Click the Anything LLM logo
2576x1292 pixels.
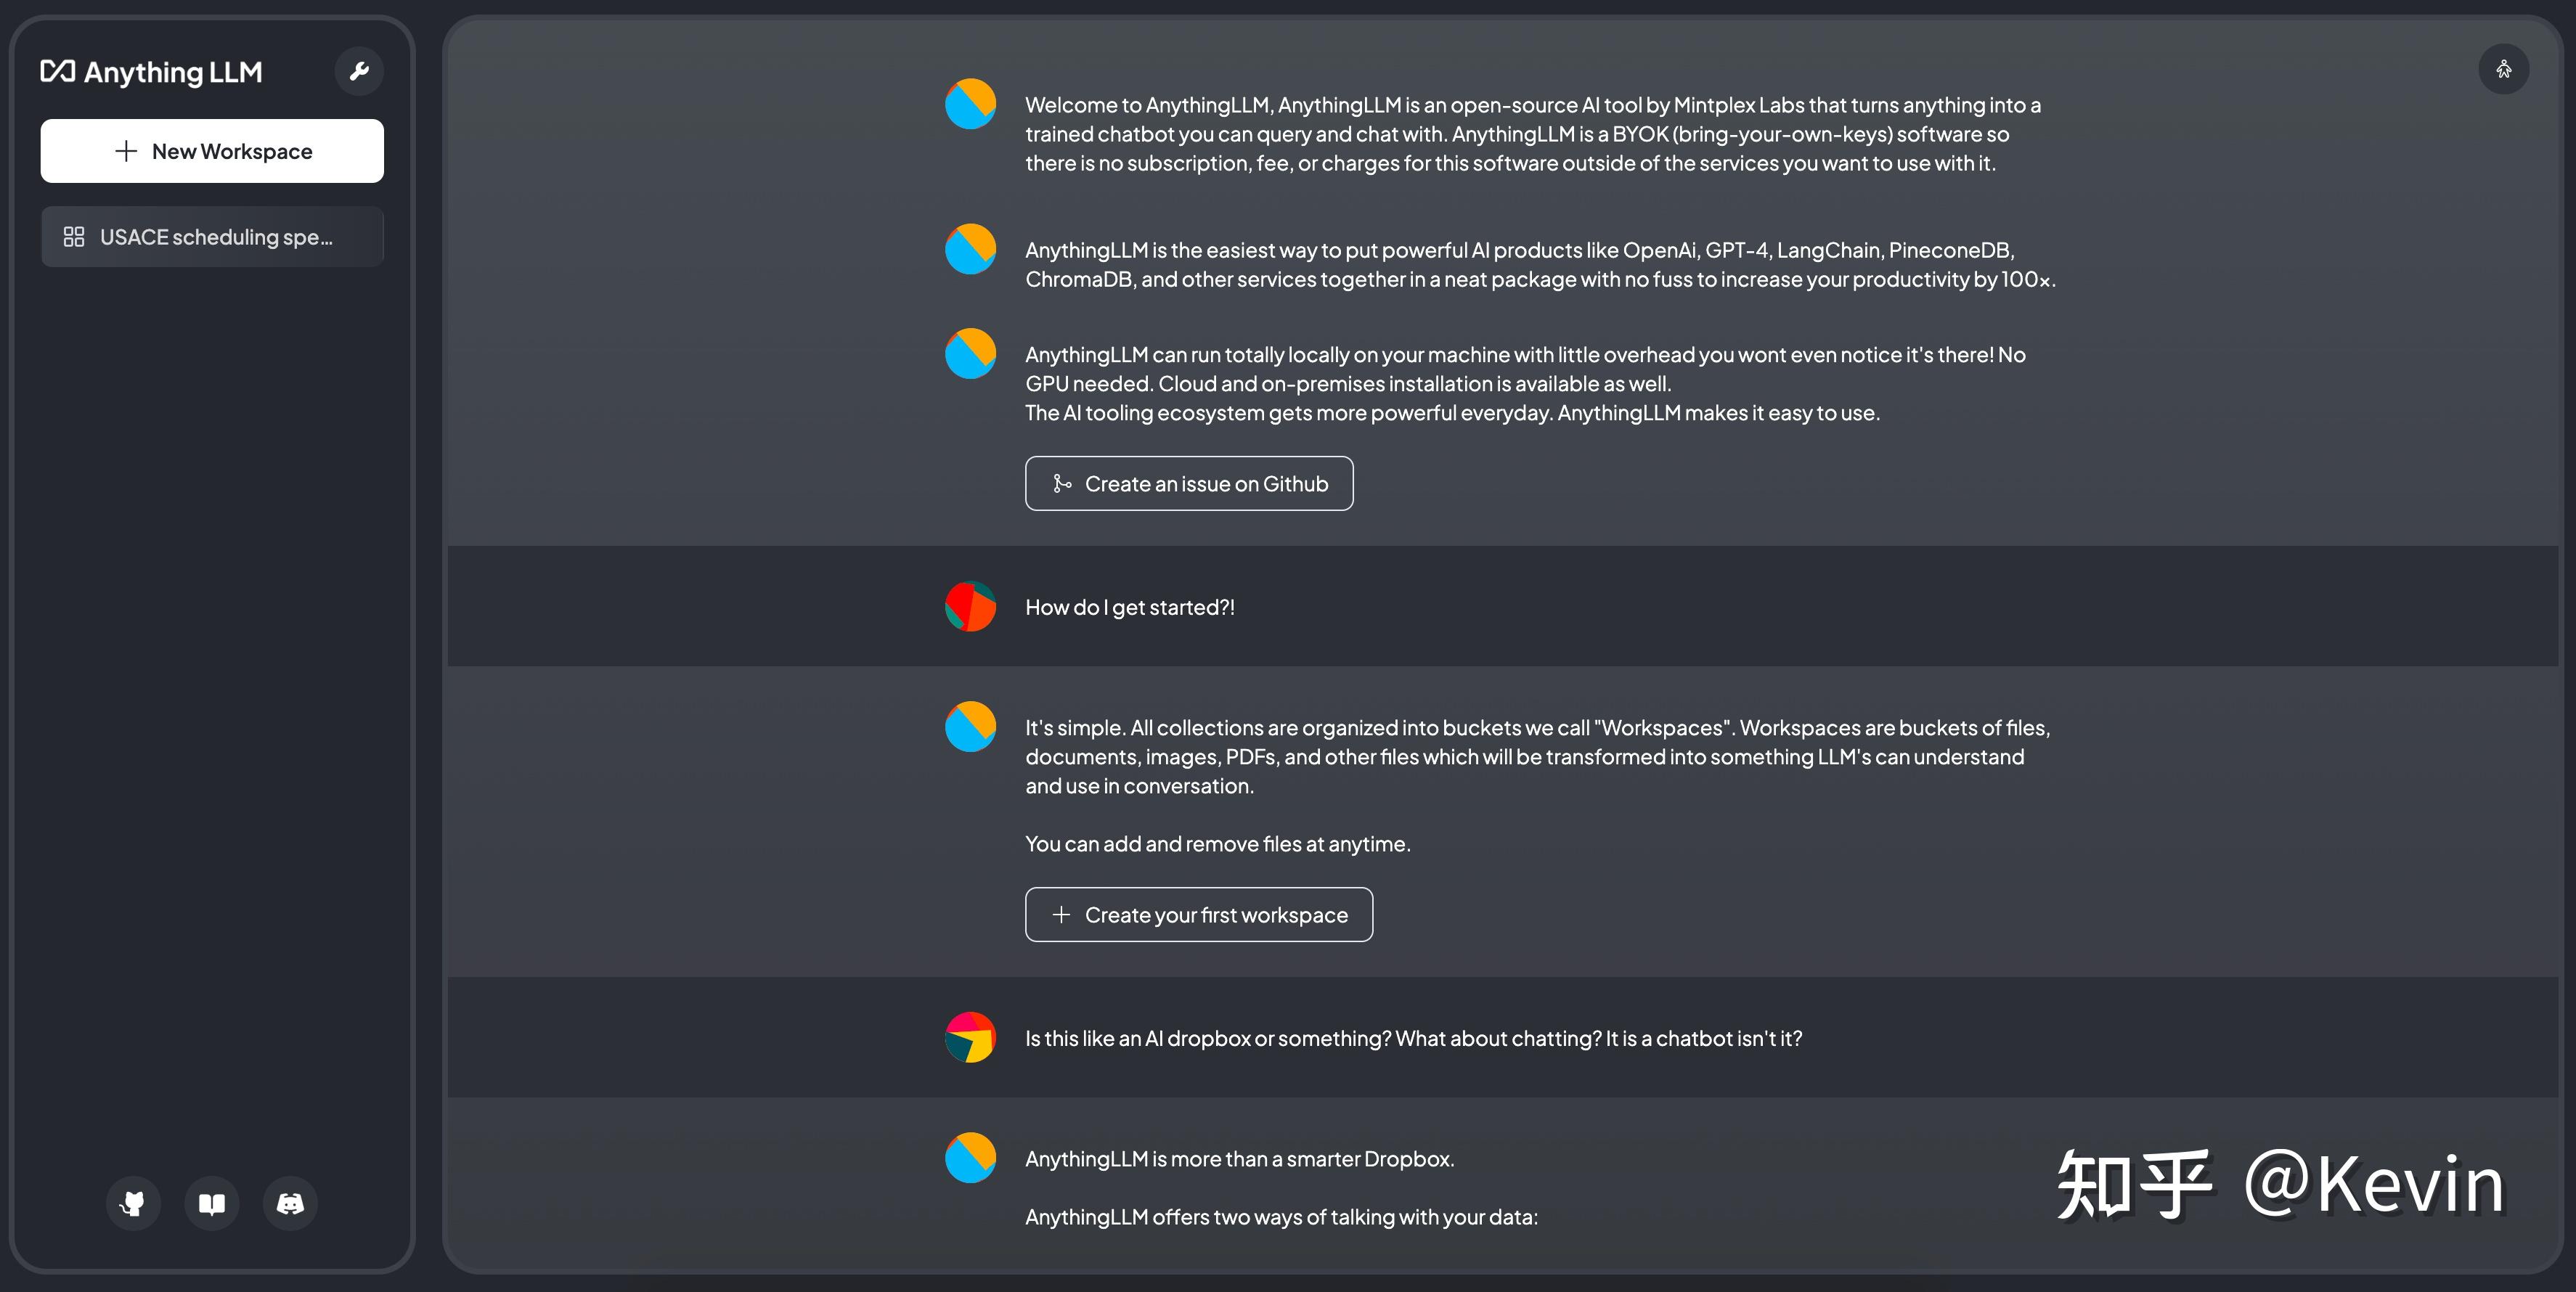click(x=152, y=72)
